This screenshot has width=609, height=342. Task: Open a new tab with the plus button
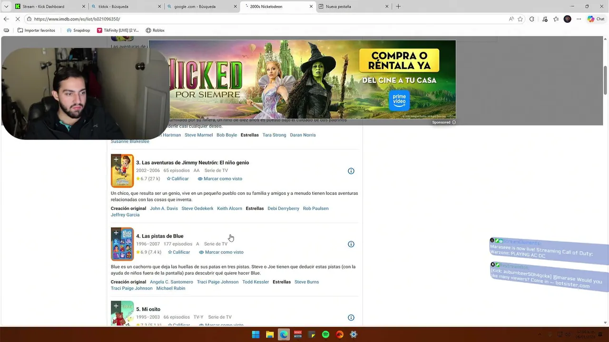pos(398,6)
